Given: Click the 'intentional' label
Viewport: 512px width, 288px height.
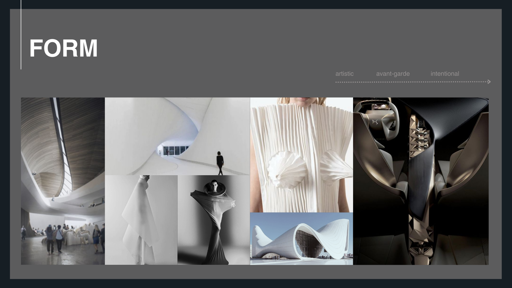Looking at the screenshot, I should [x=445, y=74].
